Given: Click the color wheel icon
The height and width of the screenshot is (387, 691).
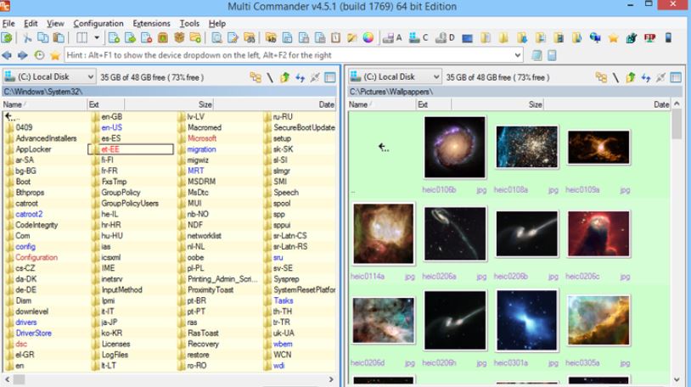Looking at the screenshot, I should [368, 38].
